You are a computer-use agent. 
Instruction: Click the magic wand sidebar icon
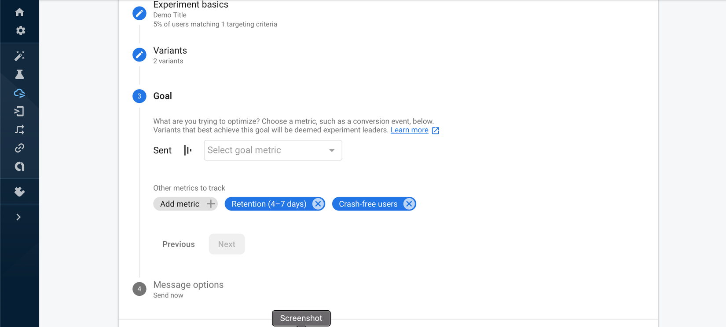click(19, 56)
